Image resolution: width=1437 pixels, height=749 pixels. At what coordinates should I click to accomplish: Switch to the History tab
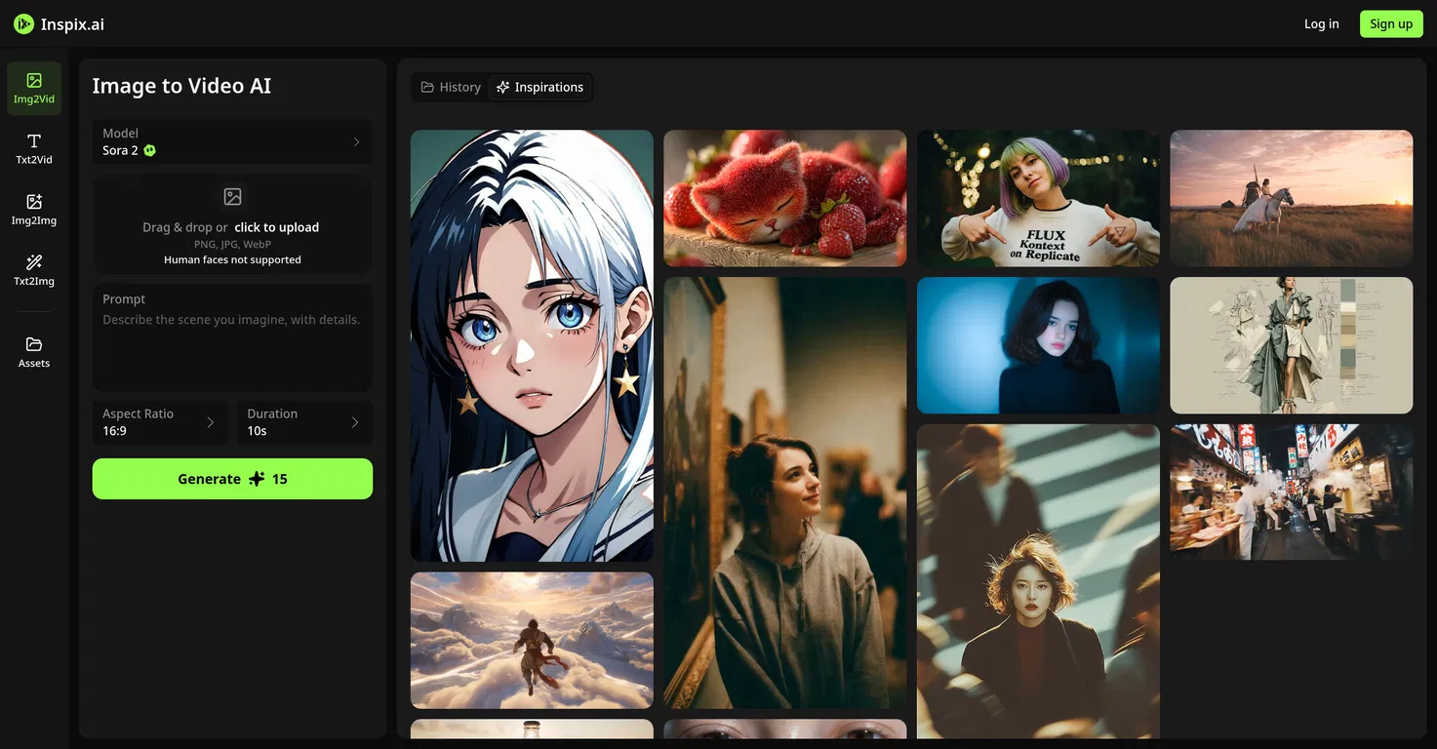[451, 88]
